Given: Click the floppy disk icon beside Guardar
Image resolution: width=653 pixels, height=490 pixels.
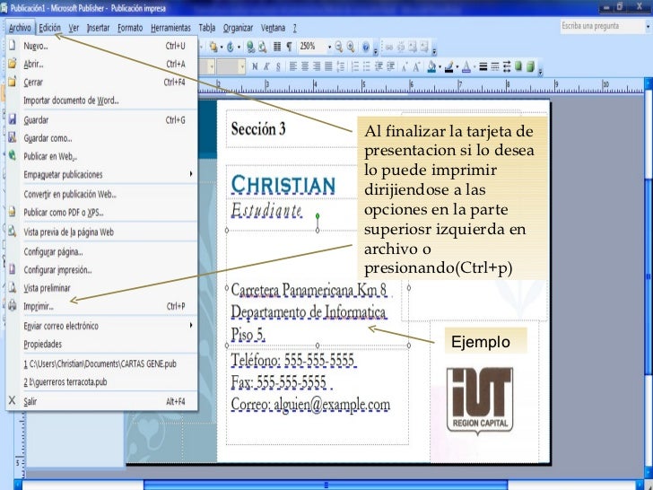Looking at the screenshot, I should [x=13, y=119].
